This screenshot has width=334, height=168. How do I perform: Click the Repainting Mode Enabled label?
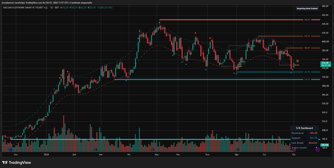click(x=307, y=8)
